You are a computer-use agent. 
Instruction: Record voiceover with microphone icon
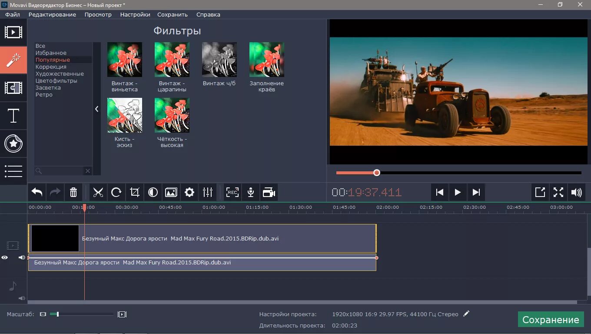pyautogui.click(x=251, y=192)
